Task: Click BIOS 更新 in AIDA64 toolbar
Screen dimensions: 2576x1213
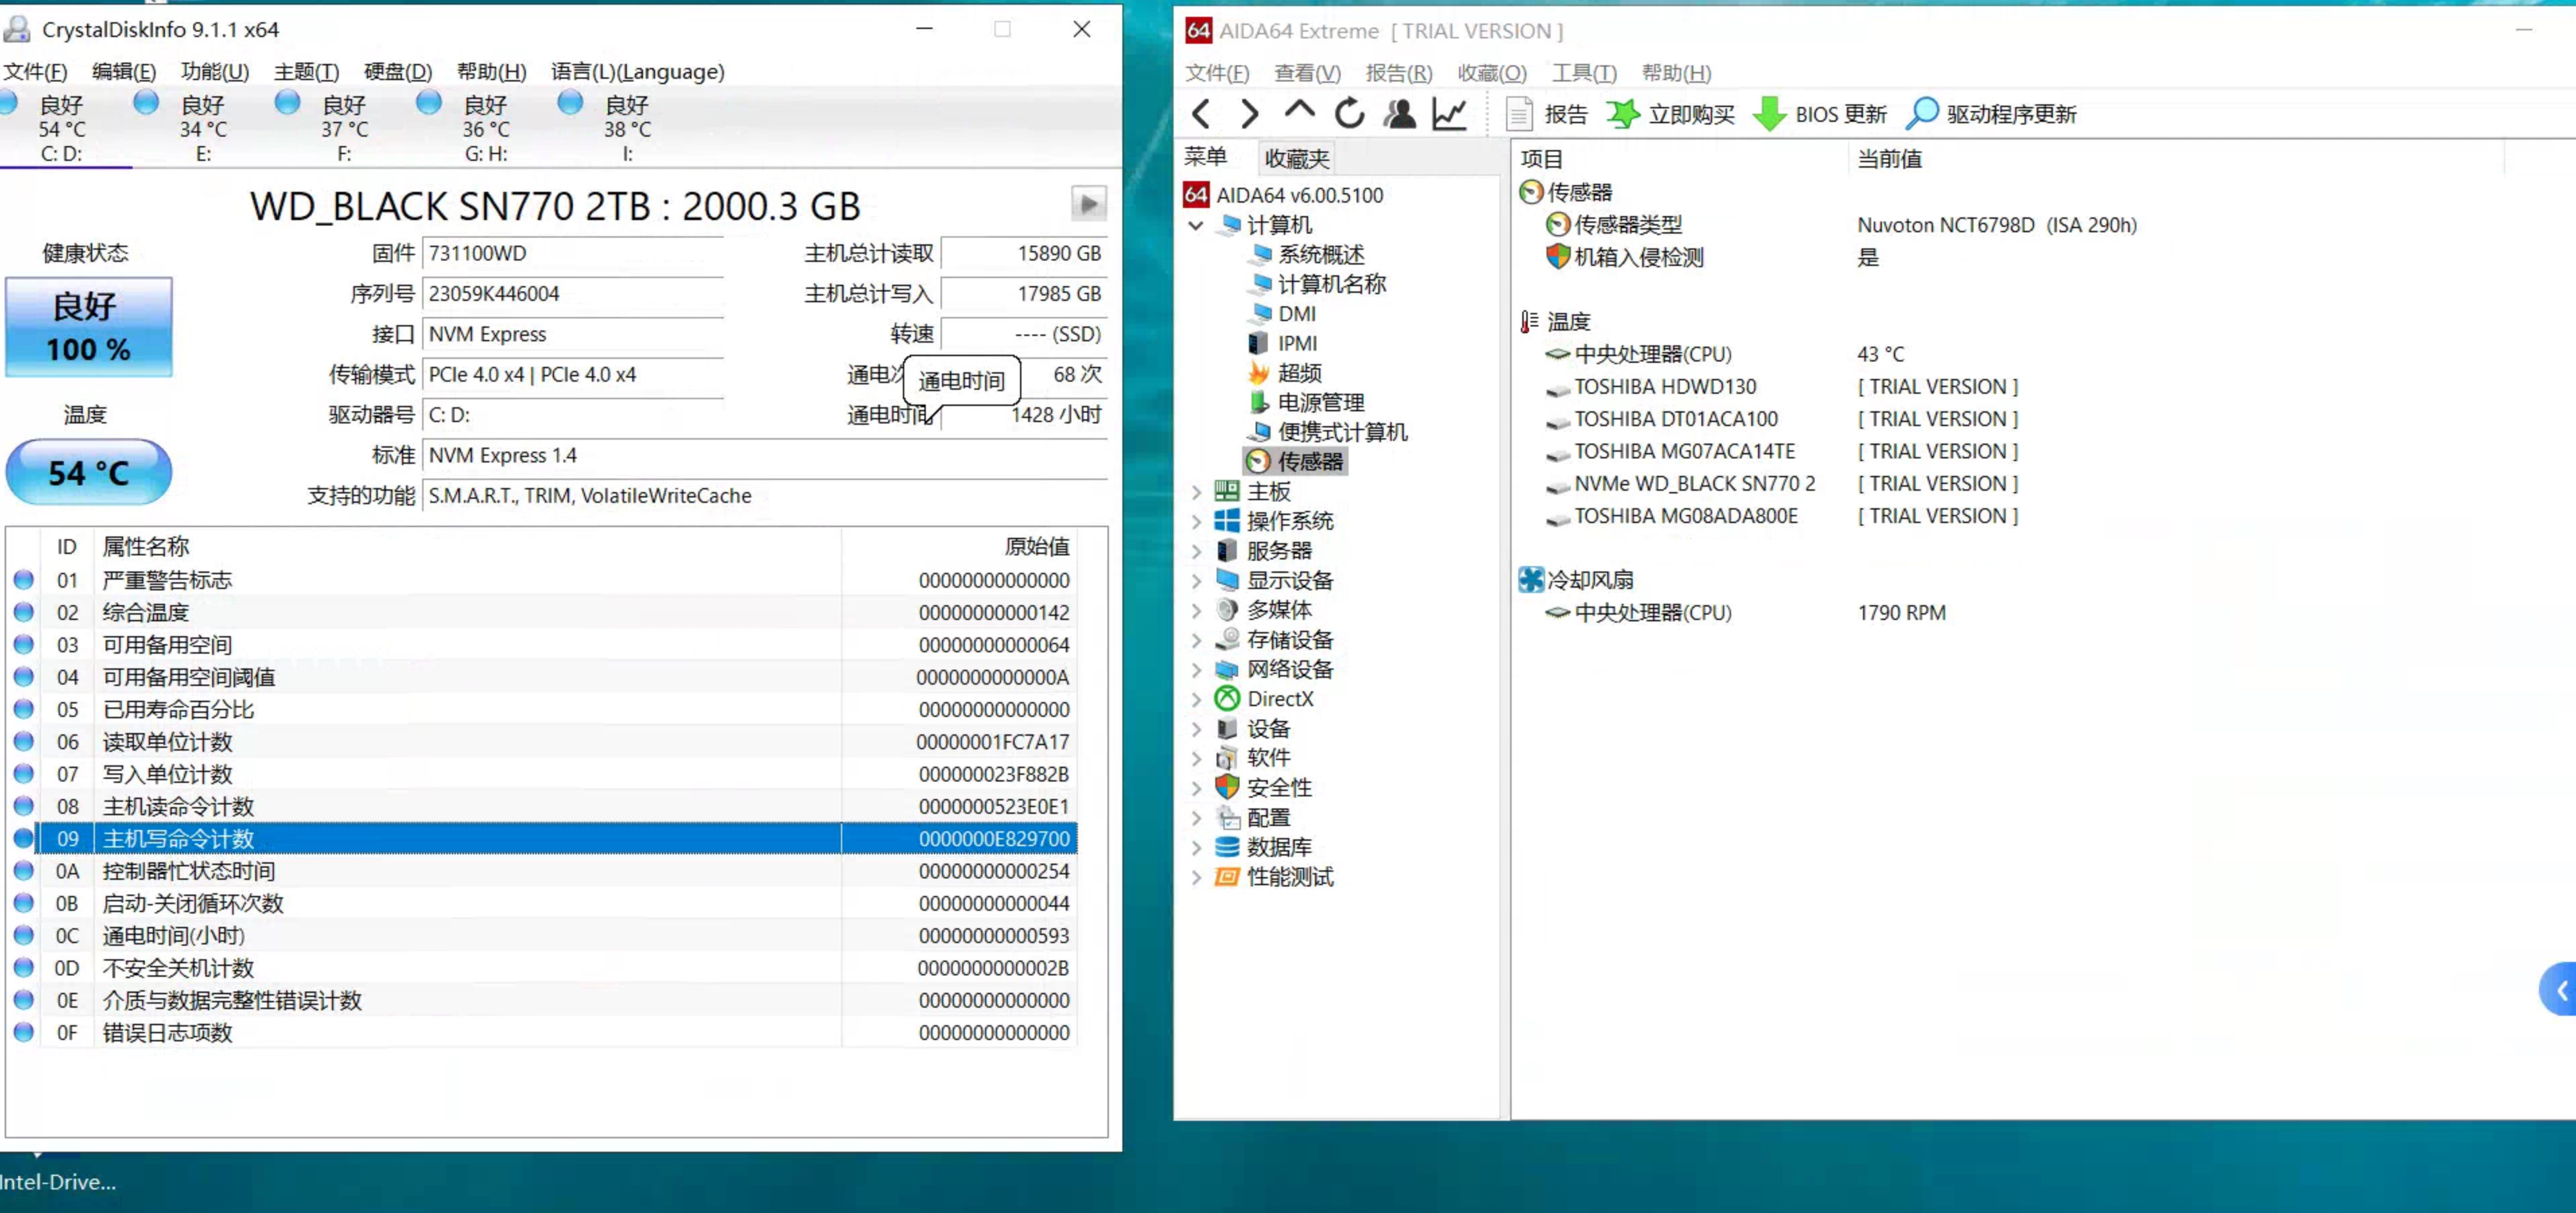Action: pos(1820,114)
